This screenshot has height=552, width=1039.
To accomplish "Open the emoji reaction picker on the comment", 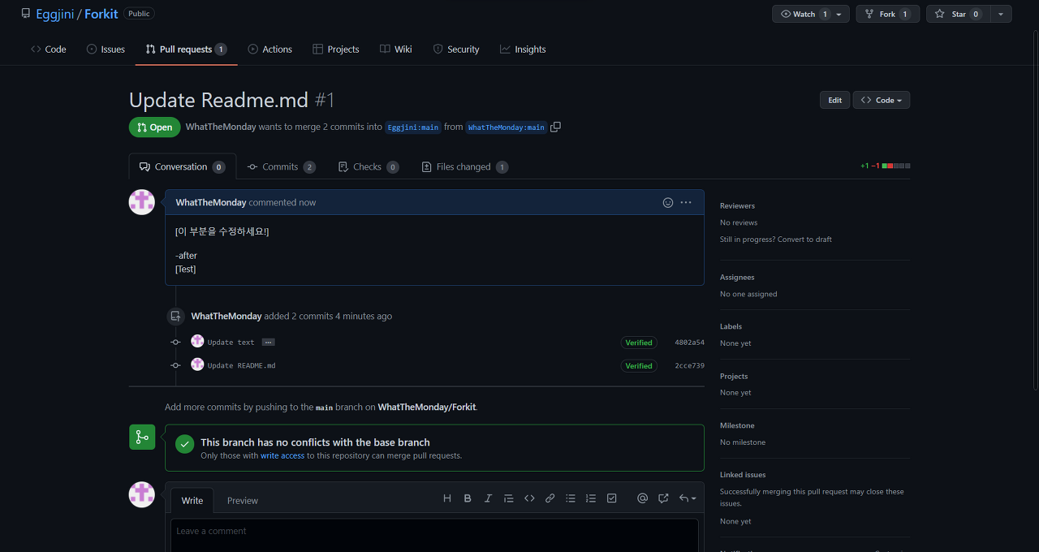I will click(668, 202).
